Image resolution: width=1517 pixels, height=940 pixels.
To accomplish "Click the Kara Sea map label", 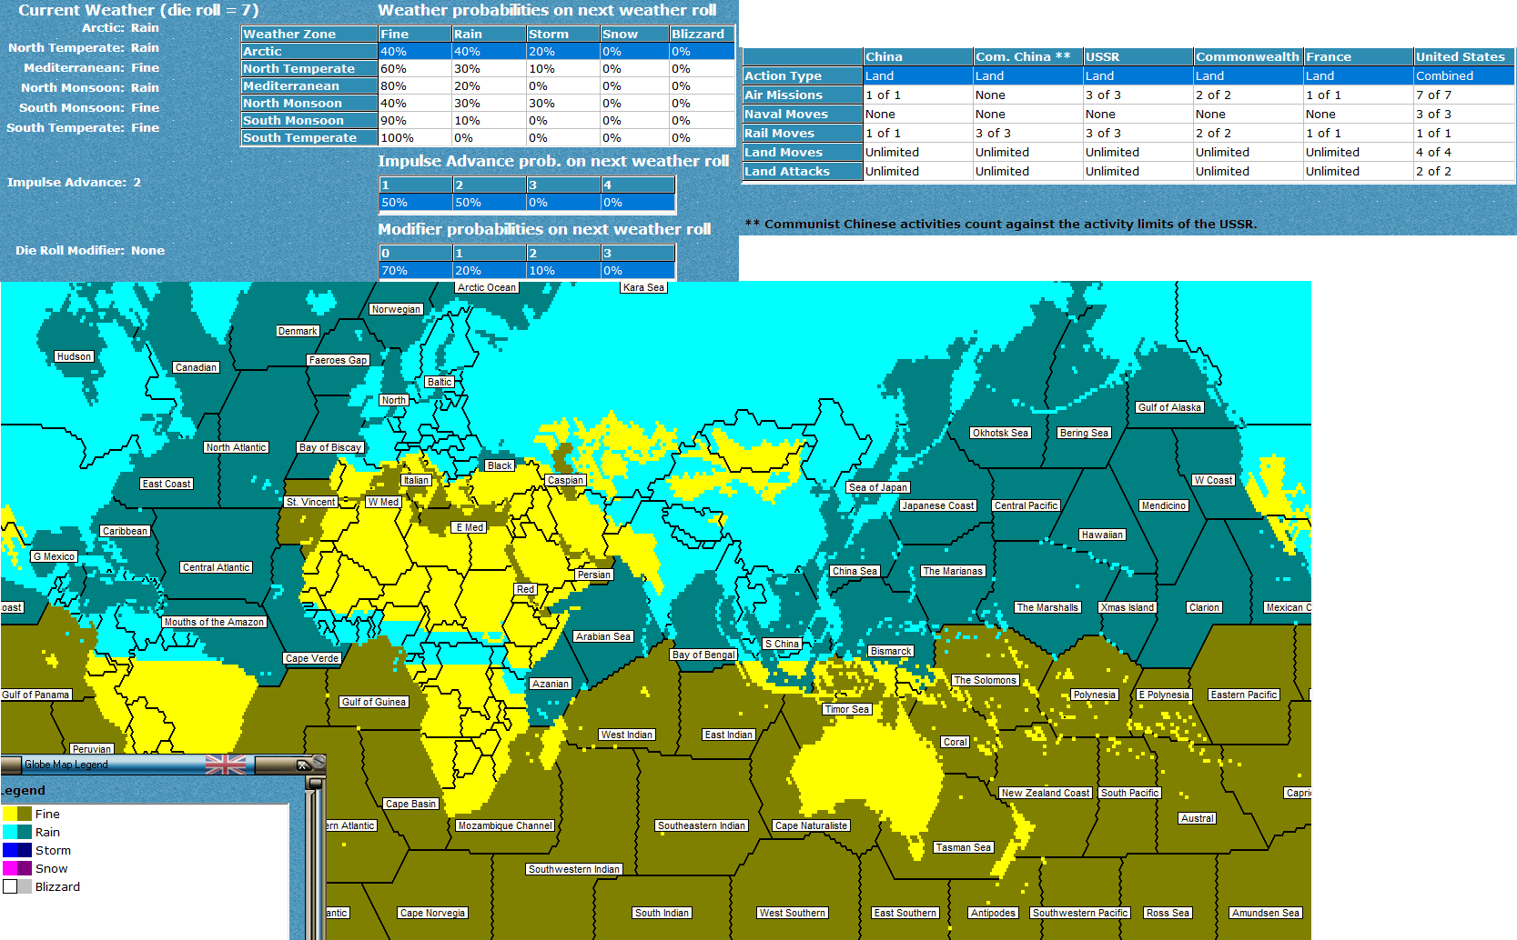I will coord(644,287).
